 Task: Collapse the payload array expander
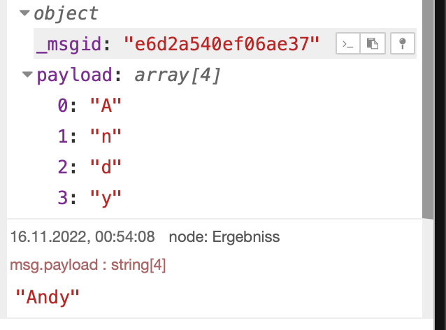click(27, 75)
